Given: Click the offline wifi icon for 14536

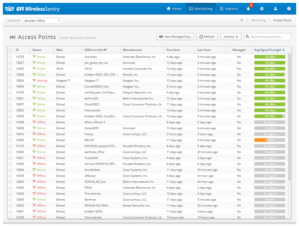Looking at the screenshot, I should [x=34, y=176].
